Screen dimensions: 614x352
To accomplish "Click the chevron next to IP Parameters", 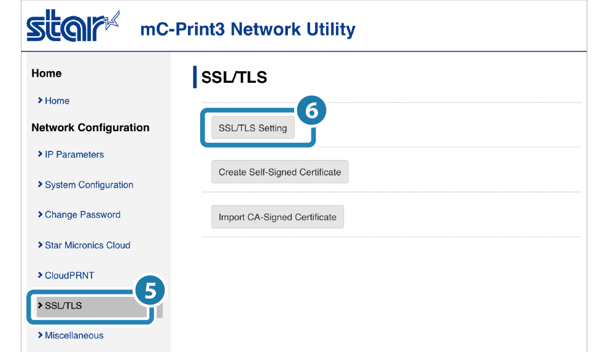I will (x=39, y=155).
